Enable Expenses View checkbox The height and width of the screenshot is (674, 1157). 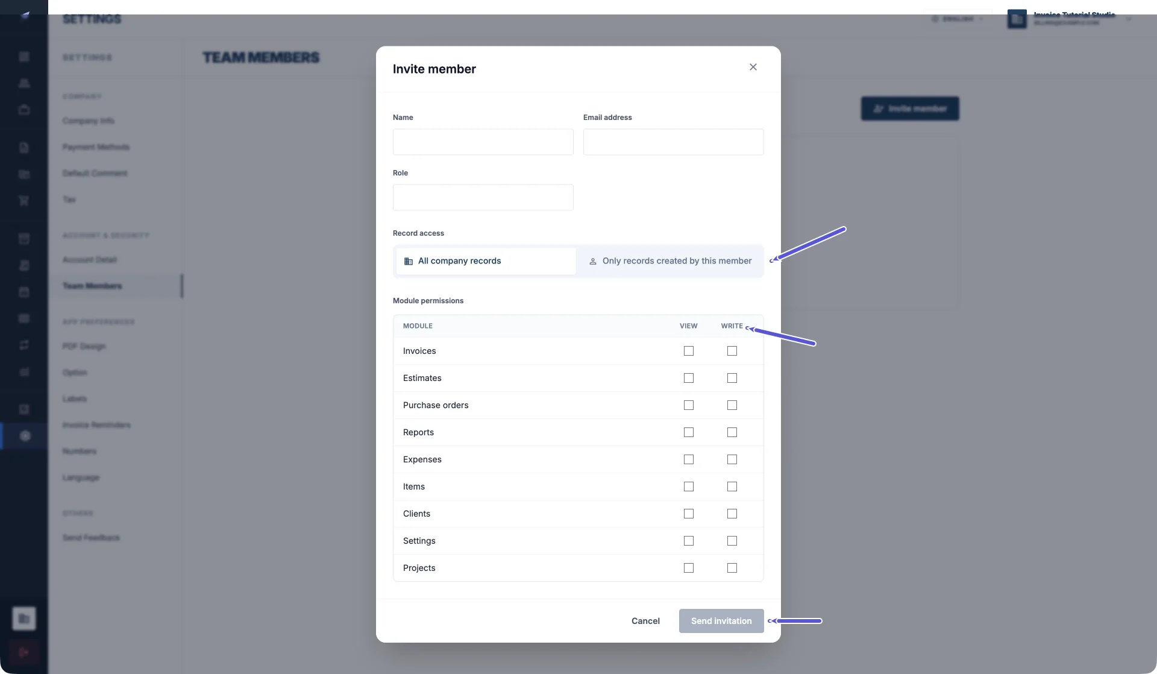pyautogui.click(x=689, y=459)
